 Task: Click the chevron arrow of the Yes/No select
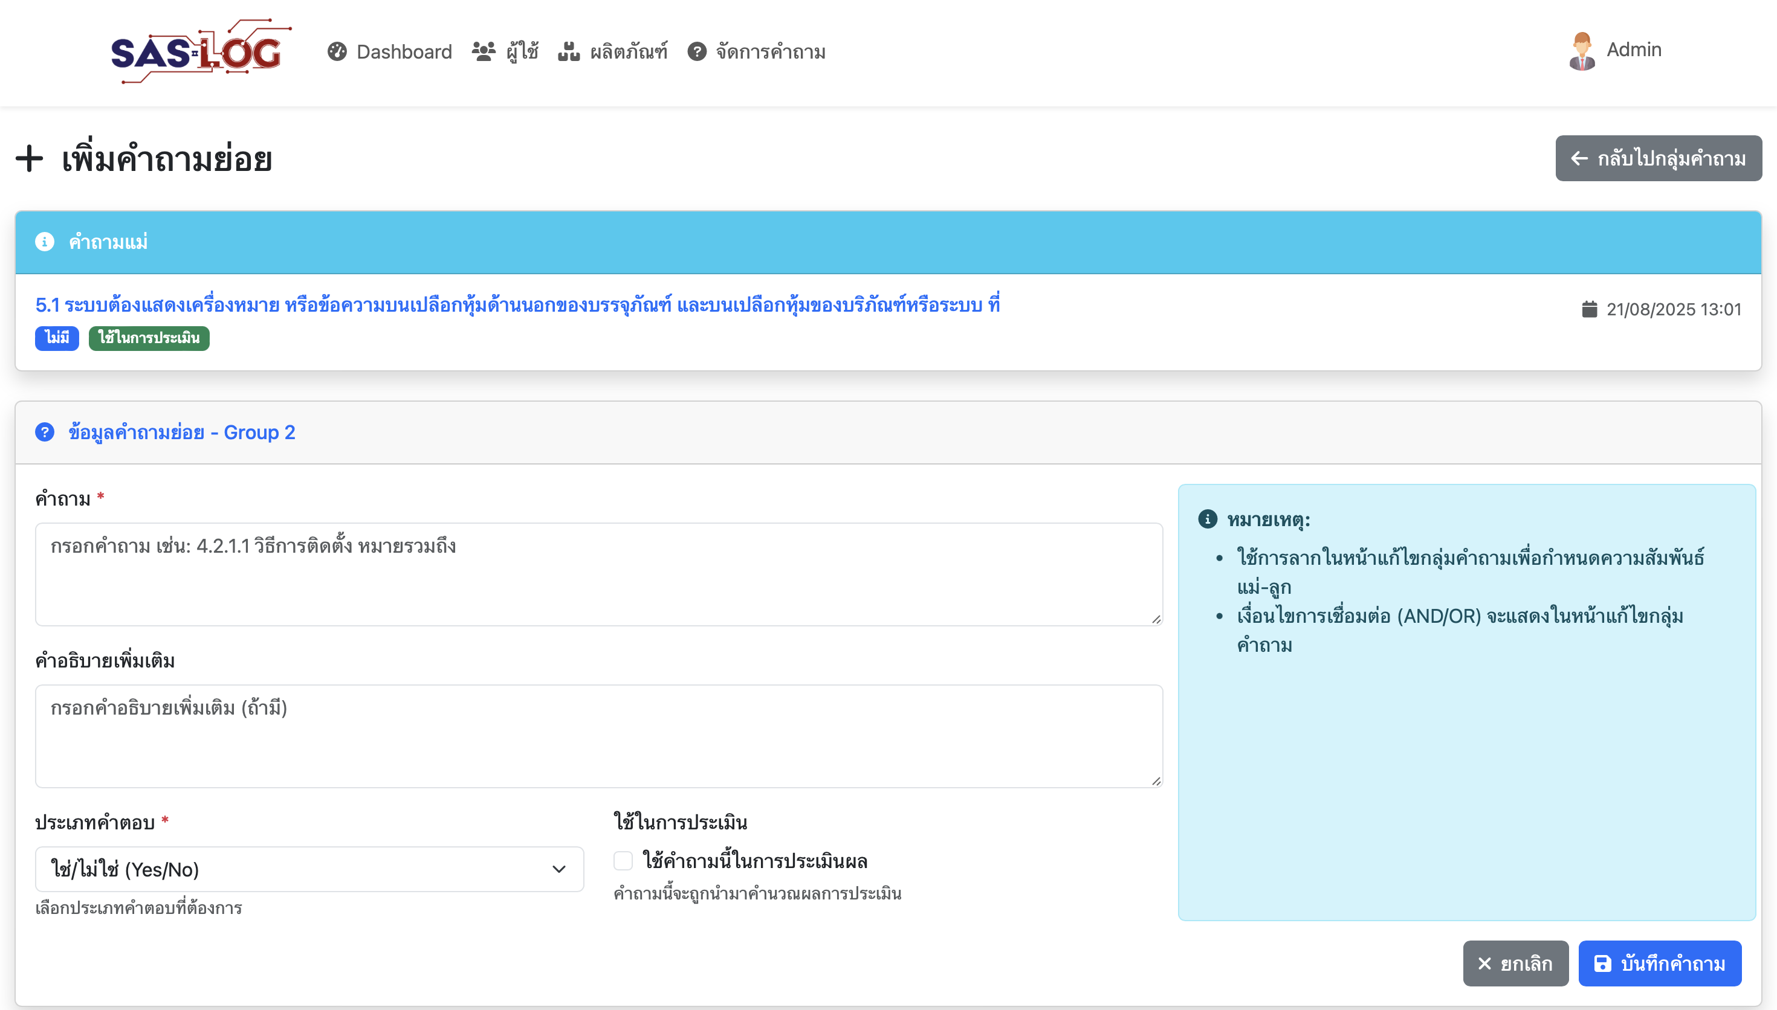tap(558, 869)
